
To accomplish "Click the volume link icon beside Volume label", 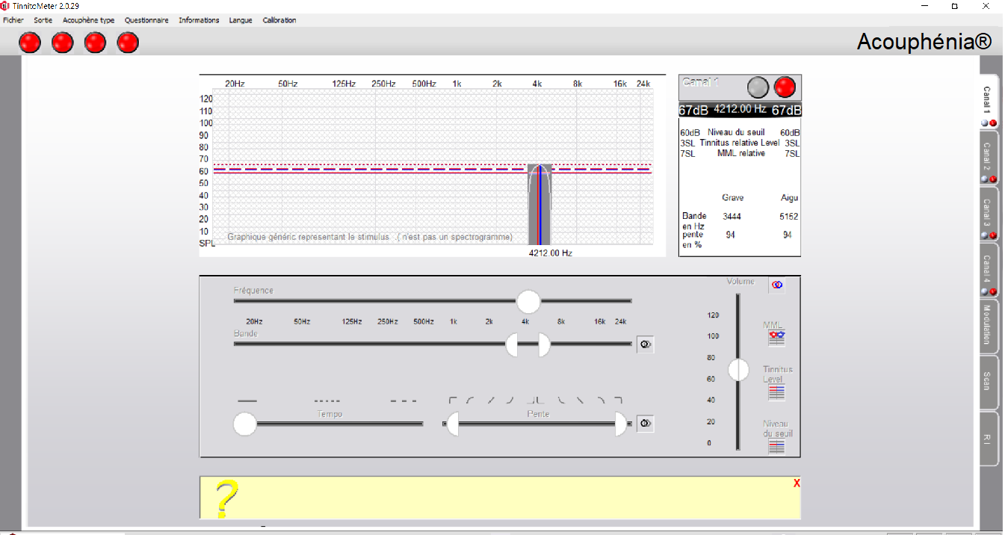I will [x=776, y=285].
